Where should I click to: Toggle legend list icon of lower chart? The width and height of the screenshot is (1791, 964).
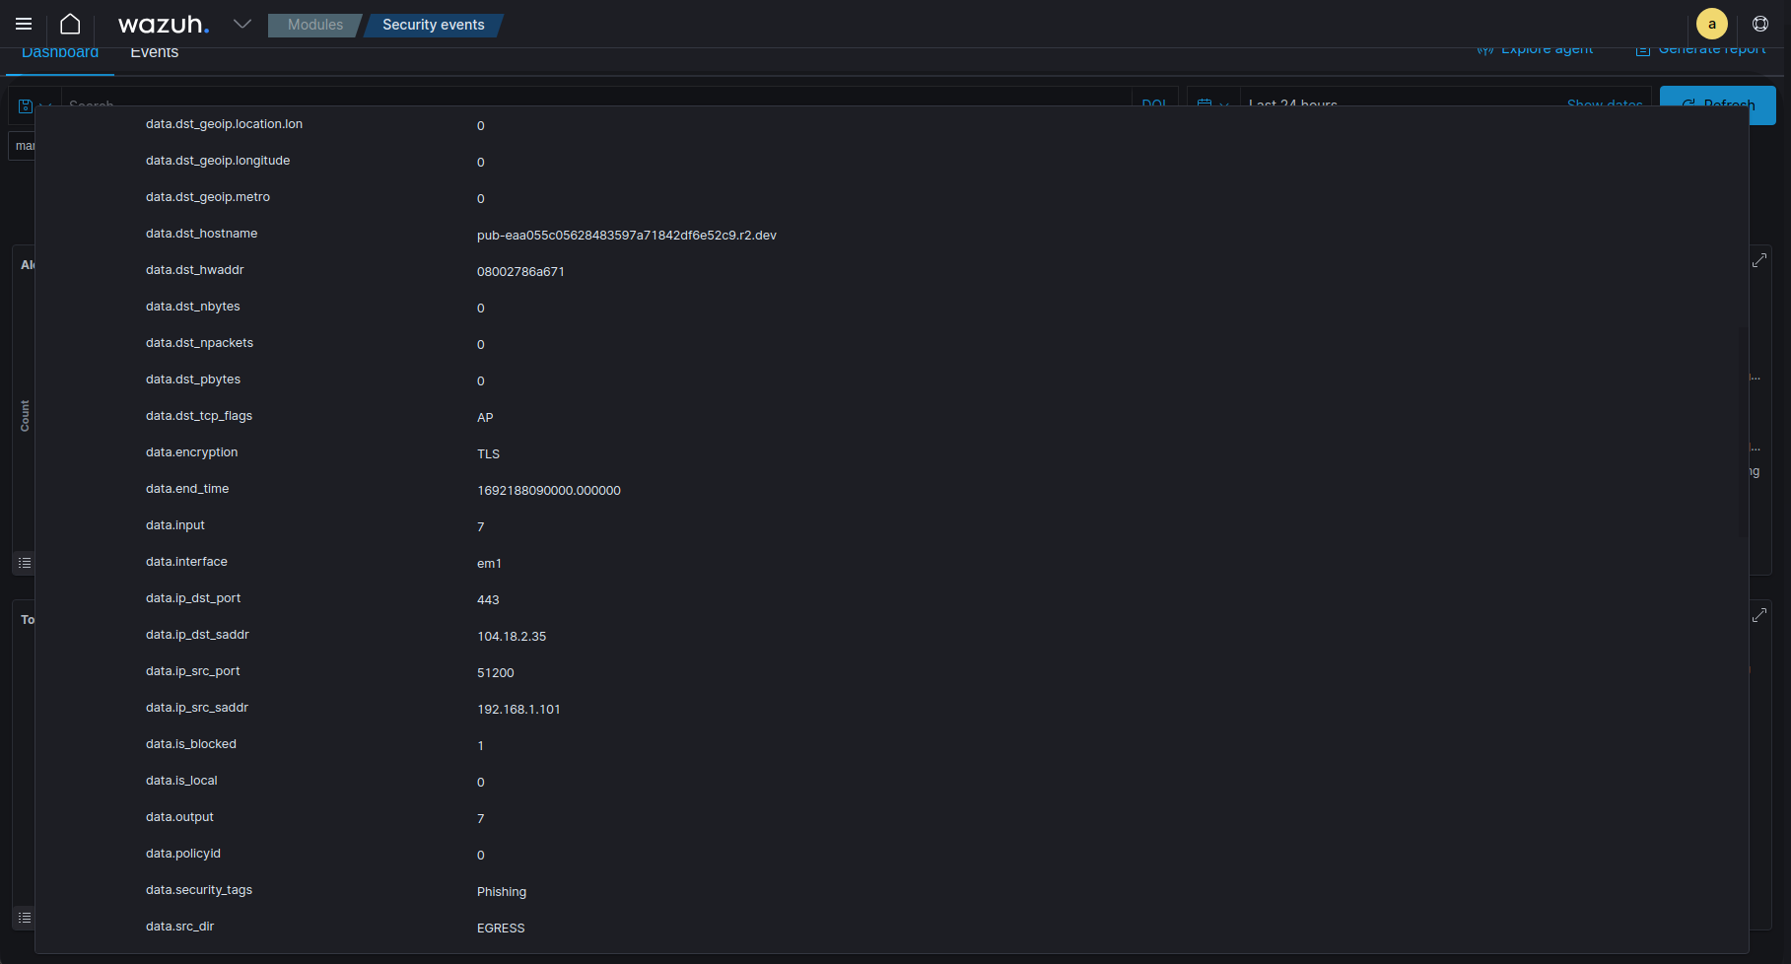click(x=25, y=918)
